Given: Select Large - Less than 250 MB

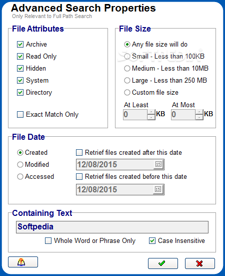Looking at the screenshot, I should (127, 81).
